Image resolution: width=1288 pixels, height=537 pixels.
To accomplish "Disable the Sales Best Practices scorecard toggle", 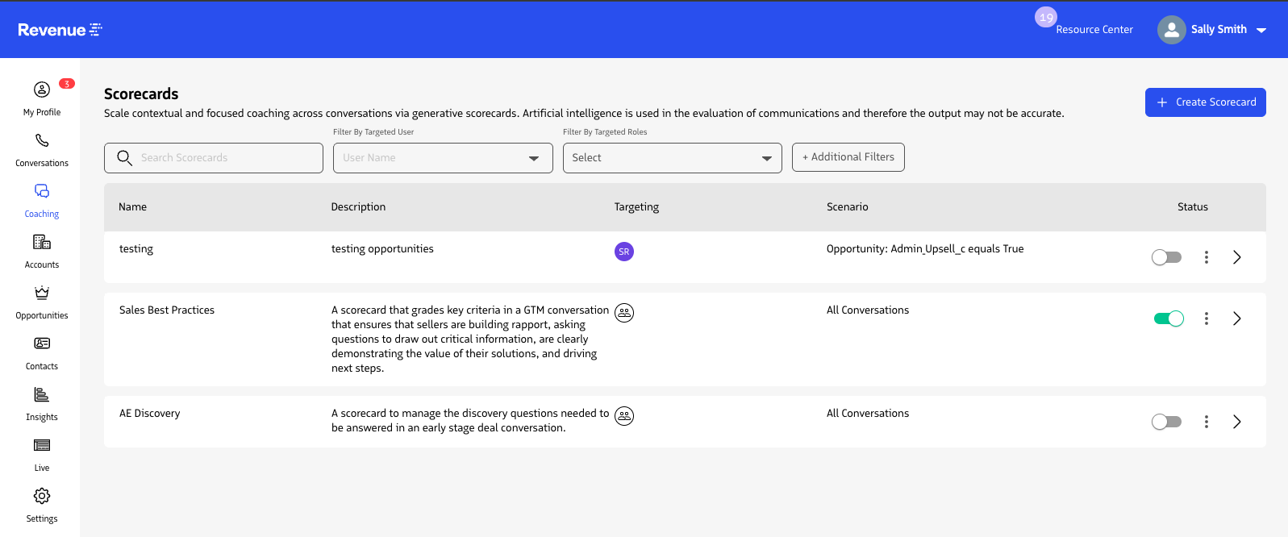I will pyautogui.click(x=1169, y=318).
